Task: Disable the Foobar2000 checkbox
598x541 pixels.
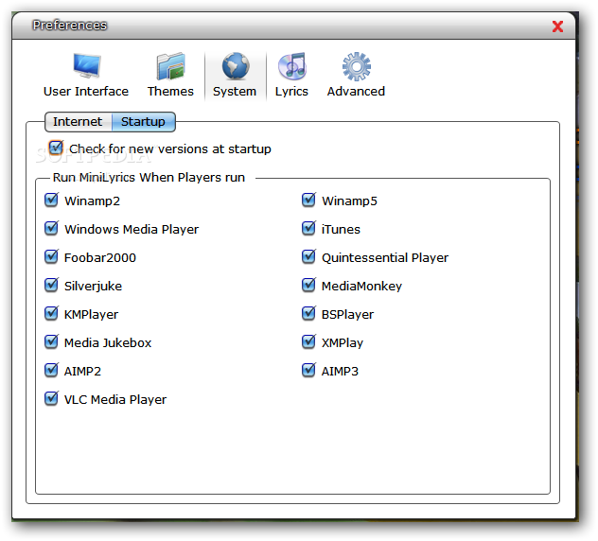Action: (x=51, y=256)
